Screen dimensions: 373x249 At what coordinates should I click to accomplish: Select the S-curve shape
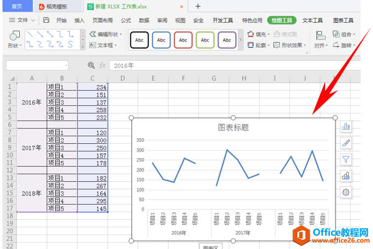click(x=70, y=44)
